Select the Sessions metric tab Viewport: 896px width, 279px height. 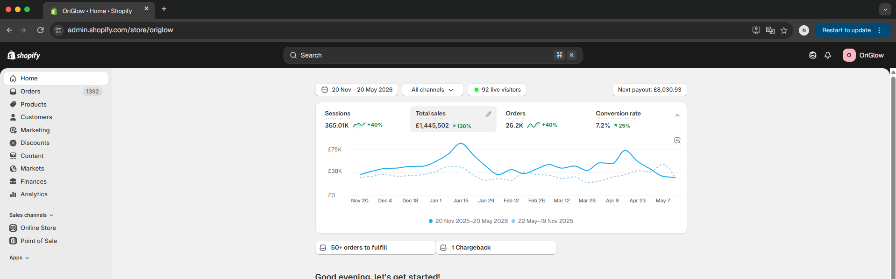pos(364,119)
